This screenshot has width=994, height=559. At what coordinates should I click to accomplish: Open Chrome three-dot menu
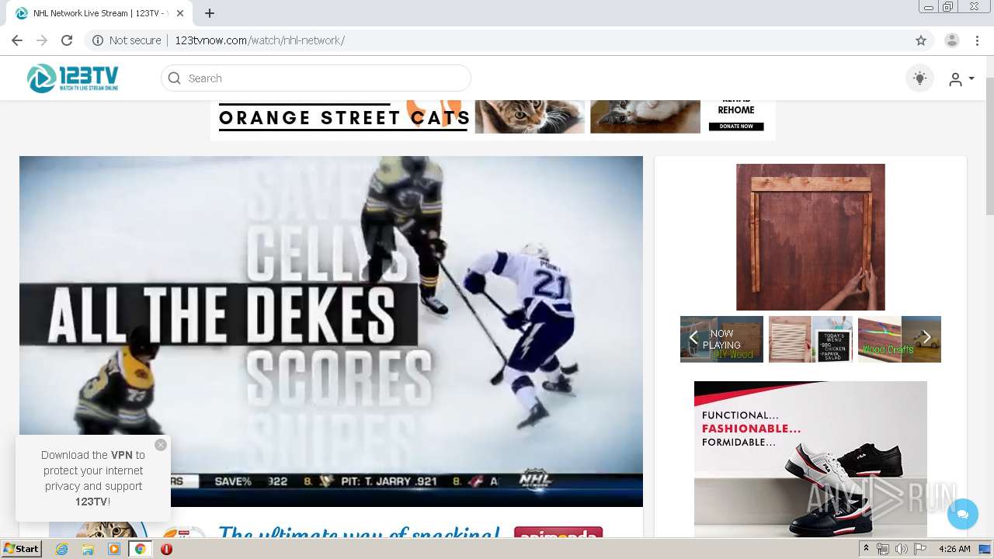(x=977, y=40)
